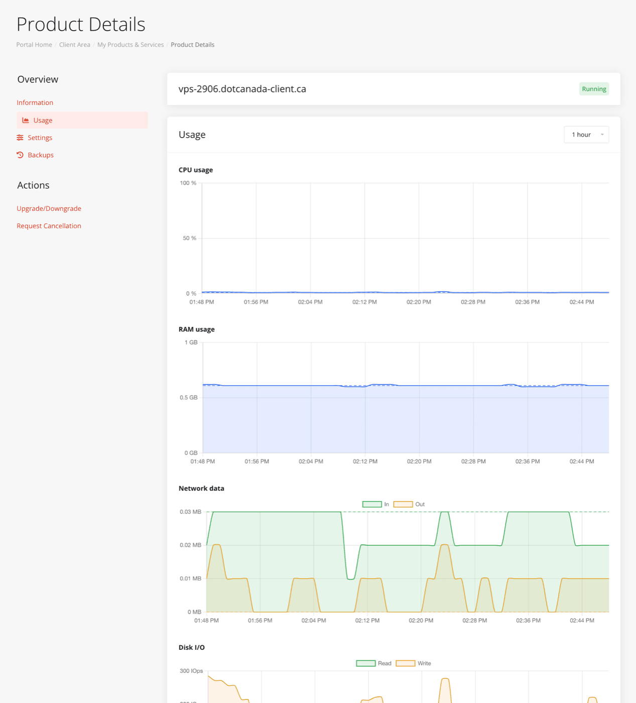Image resolution: width=636 pixels, height=703 pixels.
Task: Open Settings from the sidebar
Action: click(40, 138)
